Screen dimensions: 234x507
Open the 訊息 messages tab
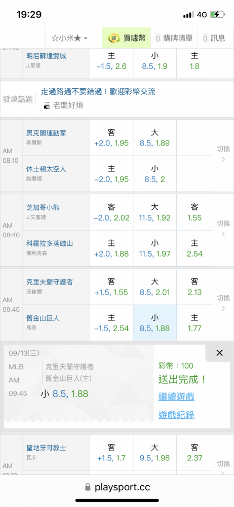click(214, 38)
